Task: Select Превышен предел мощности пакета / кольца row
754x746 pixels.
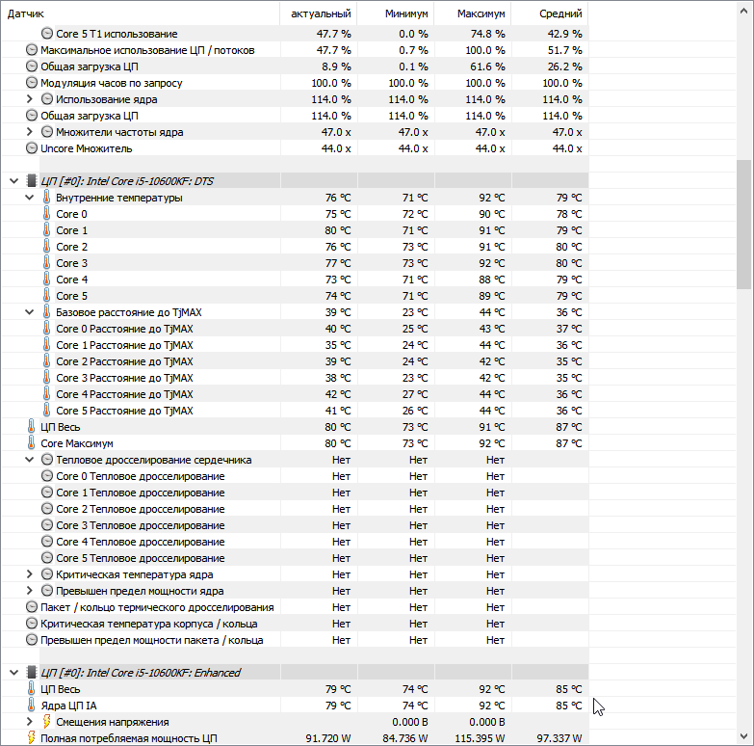Action: [295, 640]
